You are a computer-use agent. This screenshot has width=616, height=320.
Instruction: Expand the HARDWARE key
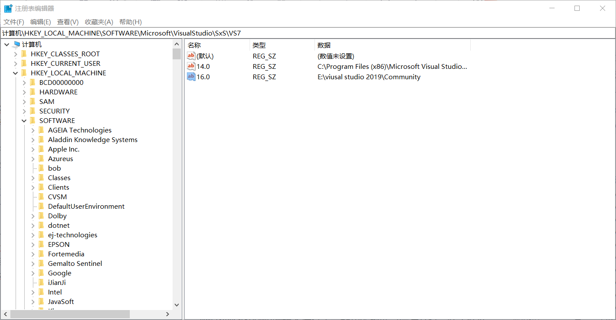click(x=24, y=92)
